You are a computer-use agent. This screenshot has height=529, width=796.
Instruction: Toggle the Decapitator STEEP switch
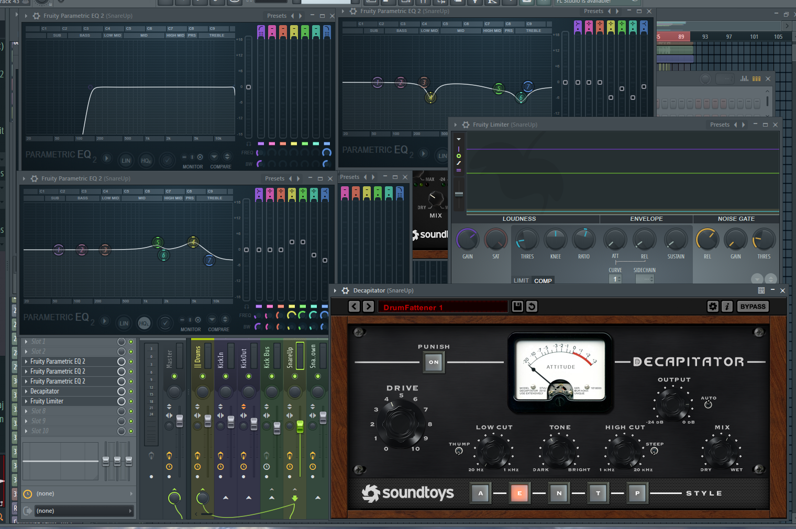pyautogui.click(x=654, y=451)
